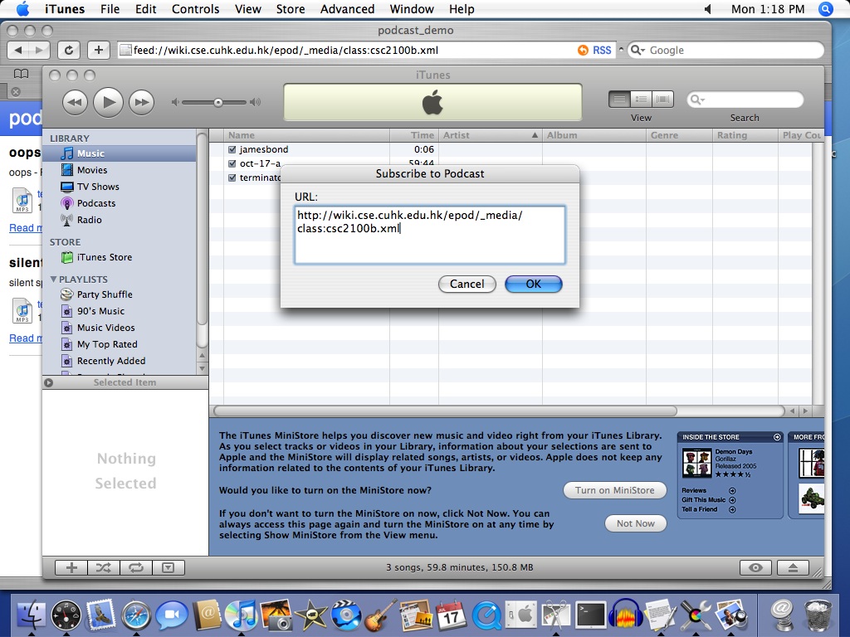Click Demon Days album thumbnail
This screenshot has width=850, height=637.
point(696,463)
